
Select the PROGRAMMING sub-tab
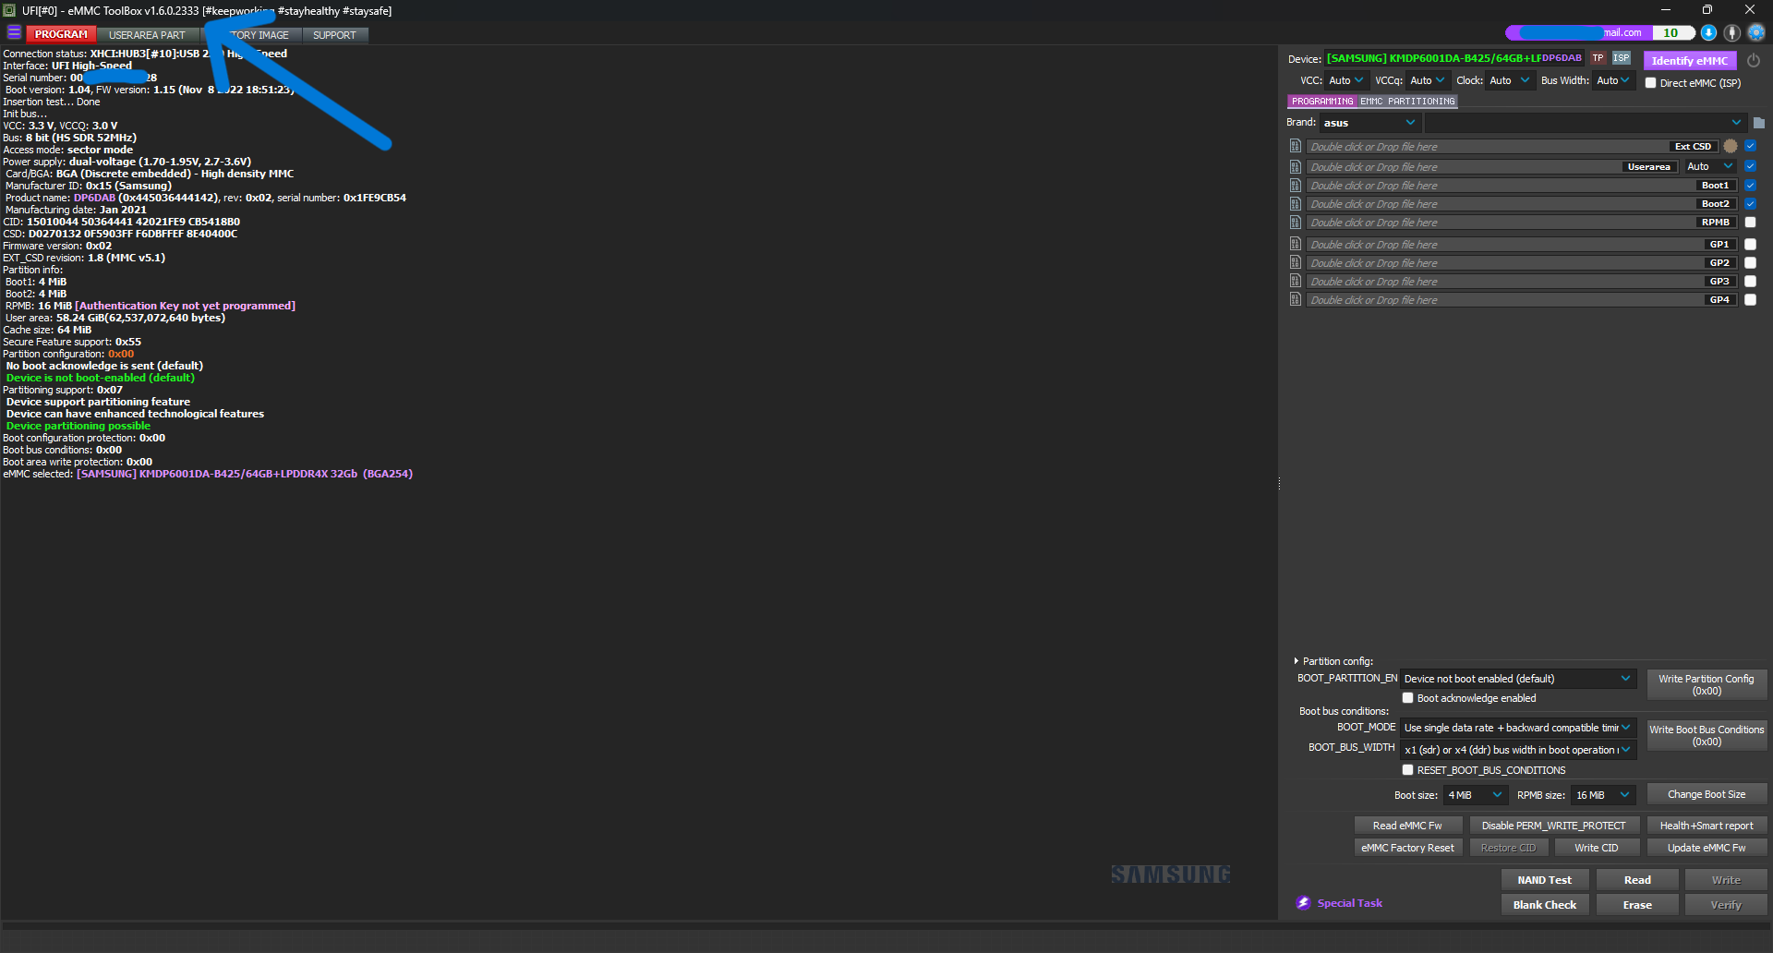[x=1321, y=102]
